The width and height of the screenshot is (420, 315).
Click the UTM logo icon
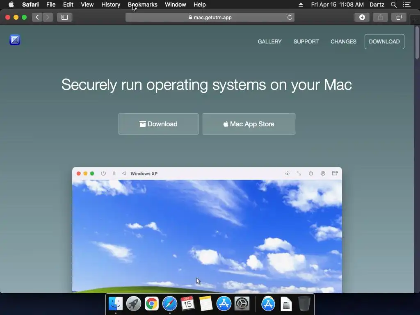point(15,40)
